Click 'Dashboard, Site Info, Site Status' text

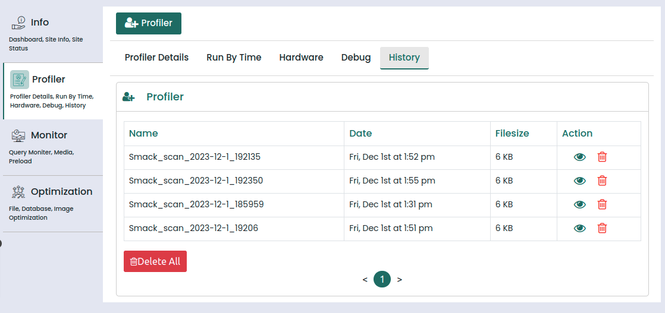pyautogui.click(x=46, y=44)
